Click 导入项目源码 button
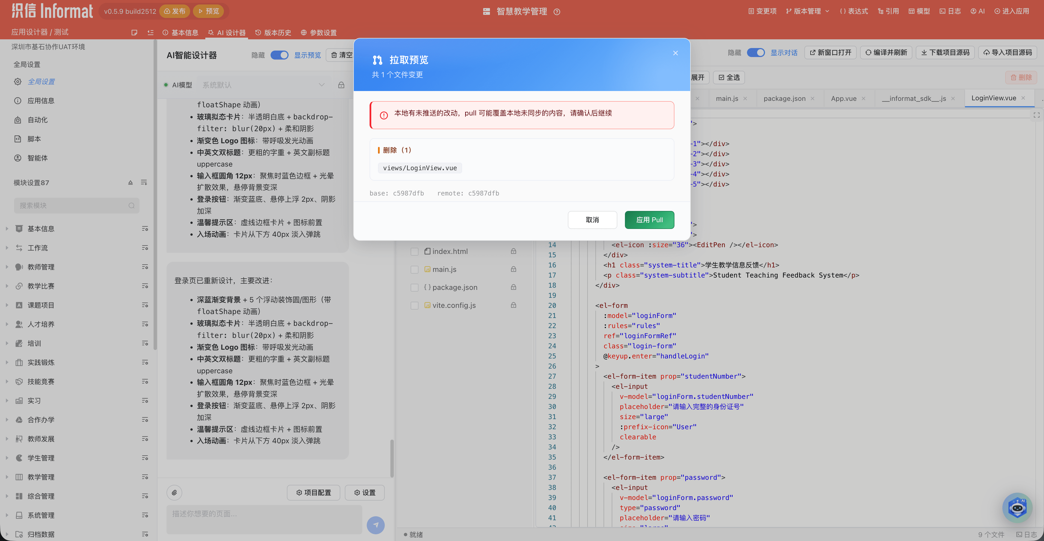1044x541 pixels. (x=1007, y=53)
